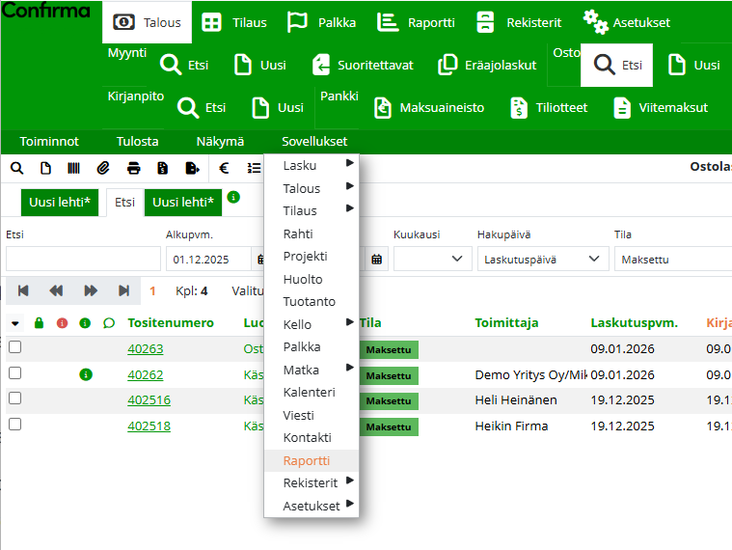Viewport: 732px width, 550px height.
Task: Open Maksuaineisto under Pankki
Action: [429, 107]
